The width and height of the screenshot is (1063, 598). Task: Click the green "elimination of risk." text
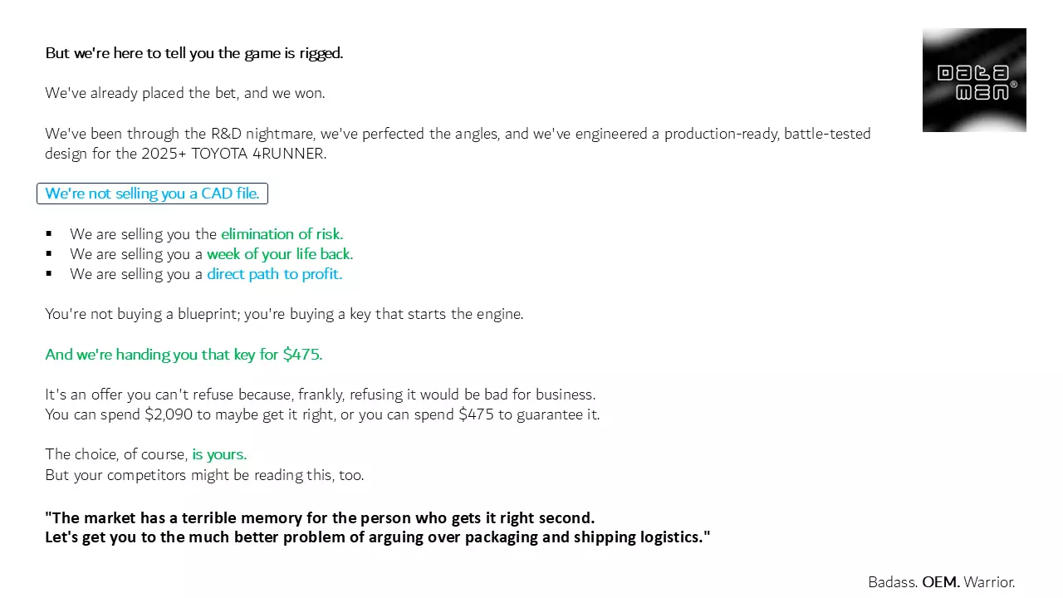[282, 234]
